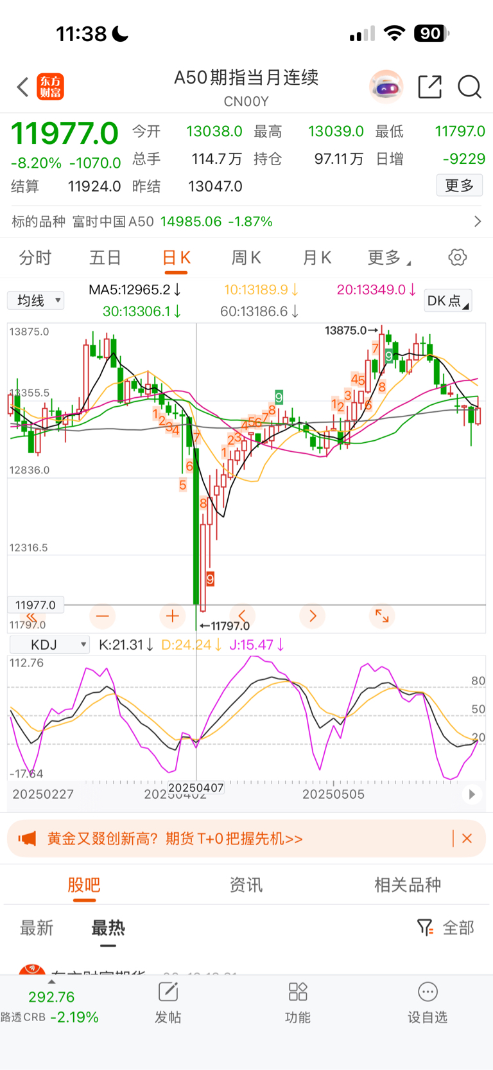Switch to 分时 chart tab
Image resolution: width=493 pixels, height=1070 pixels.
click(x=35, y=258)
